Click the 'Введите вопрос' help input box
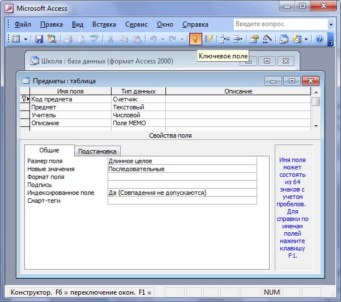This screenshot has width=341, height=302. click(x=280, y=24)
